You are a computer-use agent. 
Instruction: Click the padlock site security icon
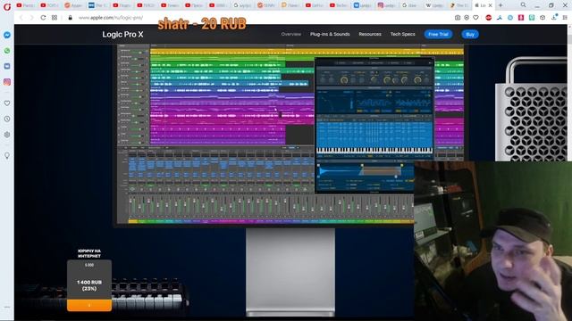coord(70,18)
